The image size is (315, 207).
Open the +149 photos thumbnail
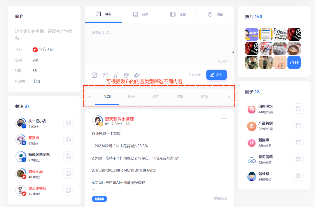(x=294, y=62)
